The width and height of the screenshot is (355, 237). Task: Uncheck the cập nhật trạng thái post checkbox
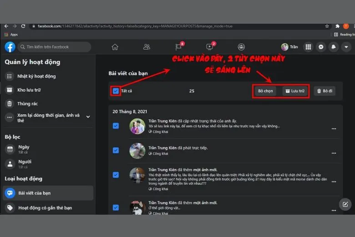(116, 126)
